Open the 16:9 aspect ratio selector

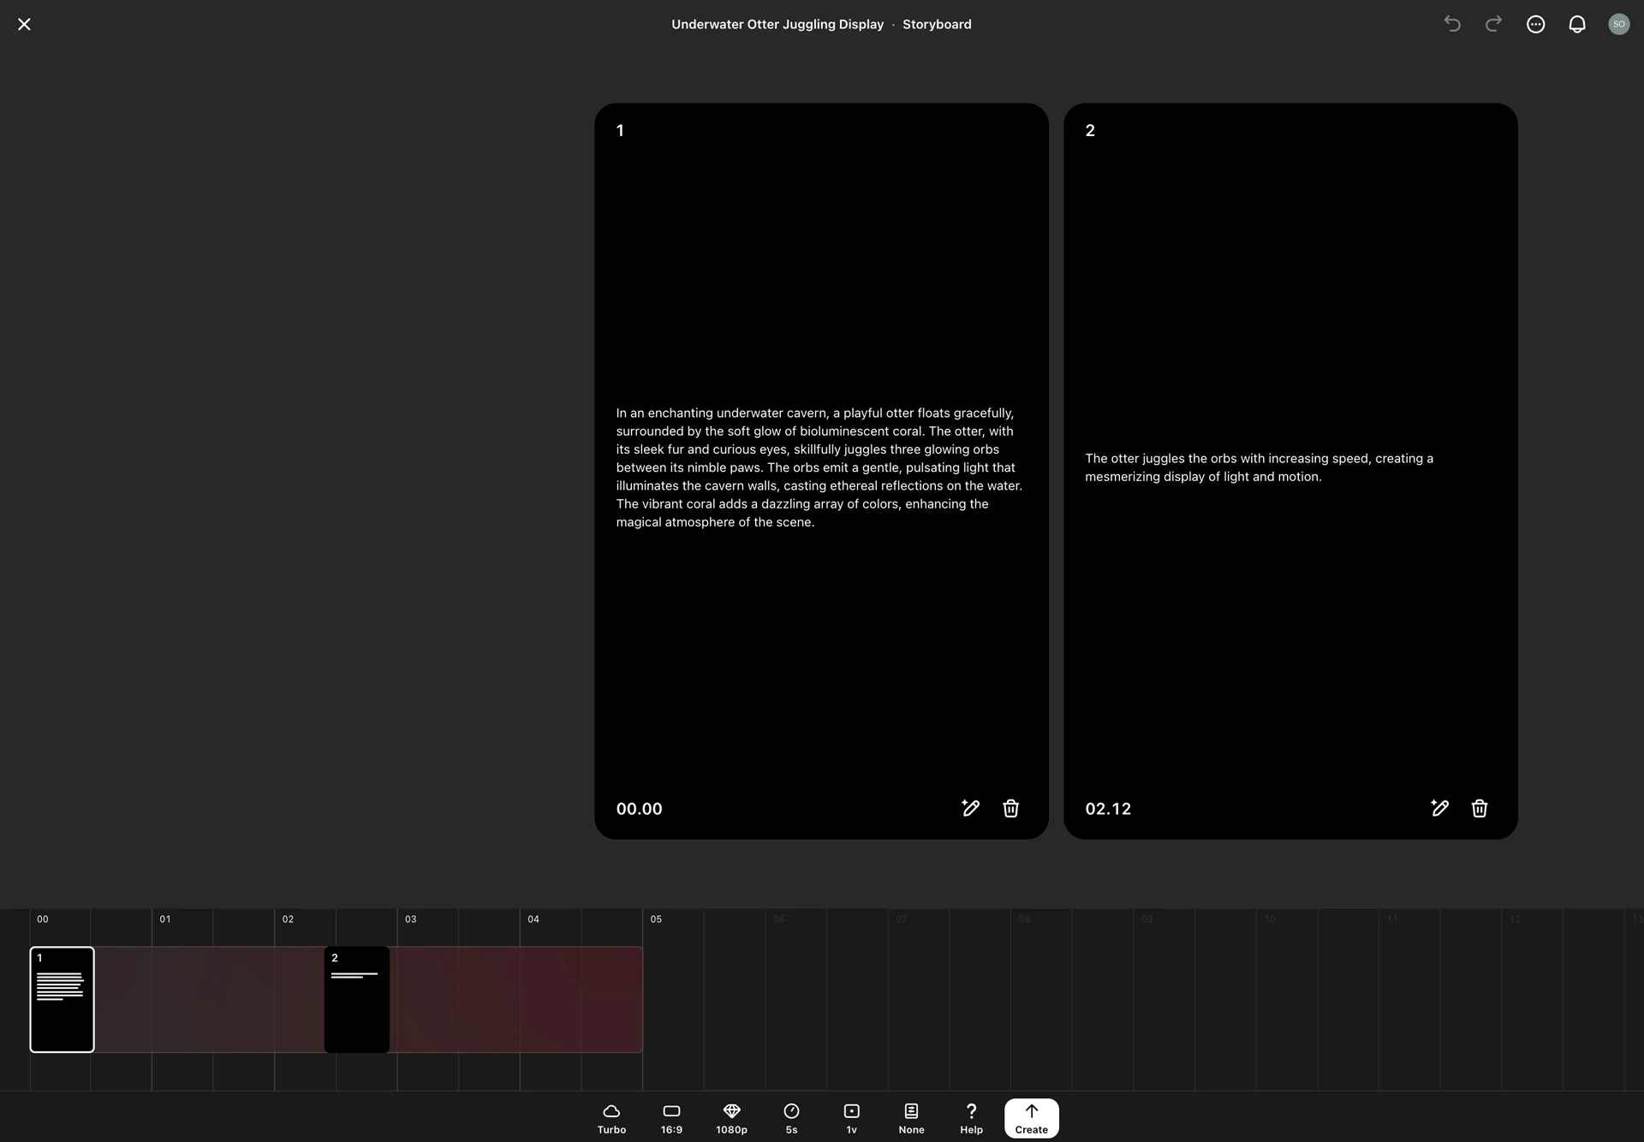(671, 1118)
